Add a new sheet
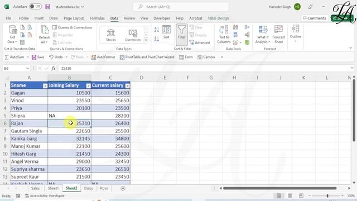Viewport: 357px width, 201px height. 123,188
